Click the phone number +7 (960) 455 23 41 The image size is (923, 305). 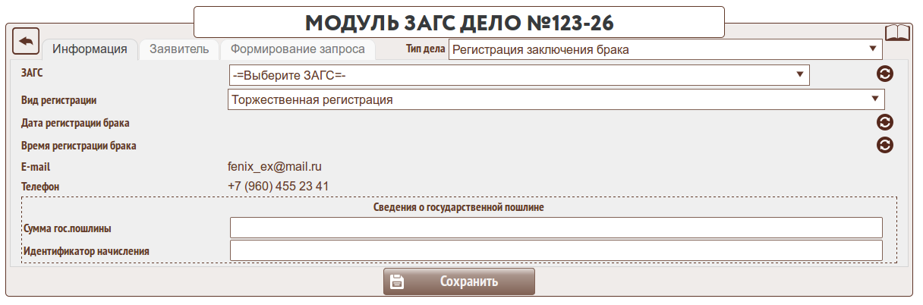click(278, 186)
